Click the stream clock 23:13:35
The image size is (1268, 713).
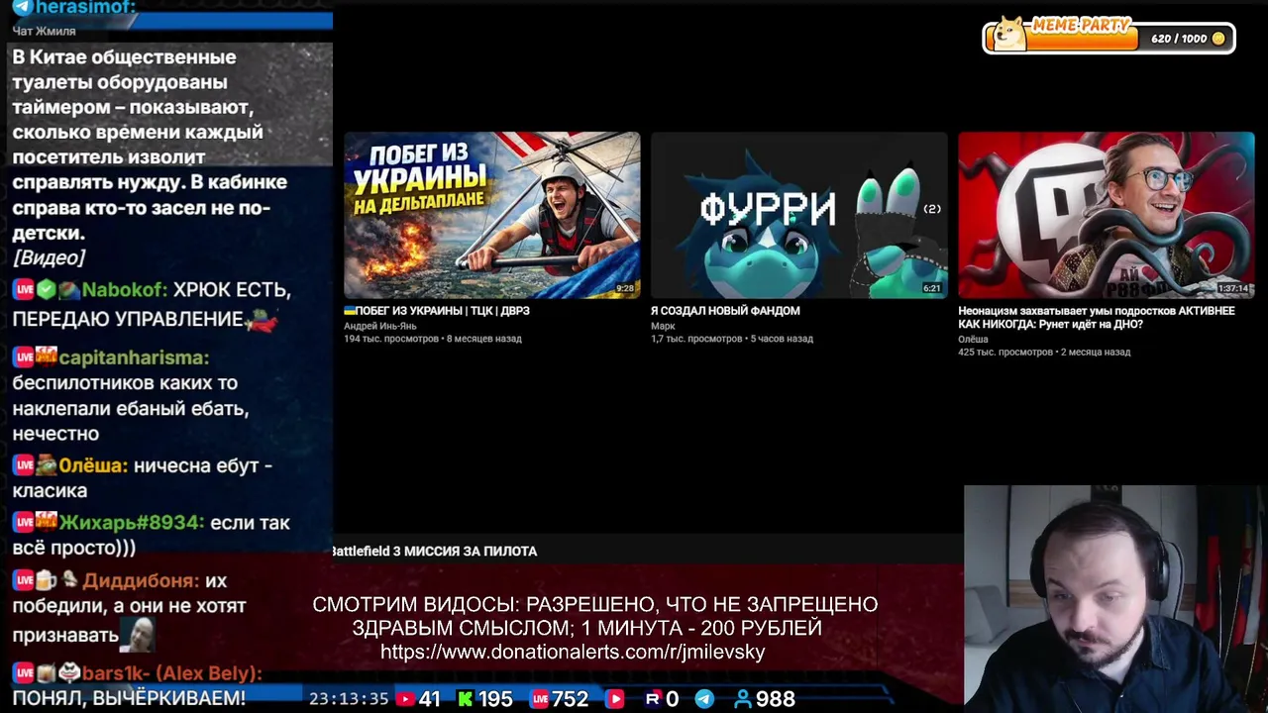[x=349, y=699]
